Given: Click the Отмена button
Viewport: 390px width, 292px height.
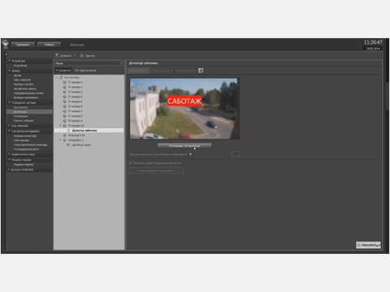Looking at the screenshot, I should pos(49,45).
